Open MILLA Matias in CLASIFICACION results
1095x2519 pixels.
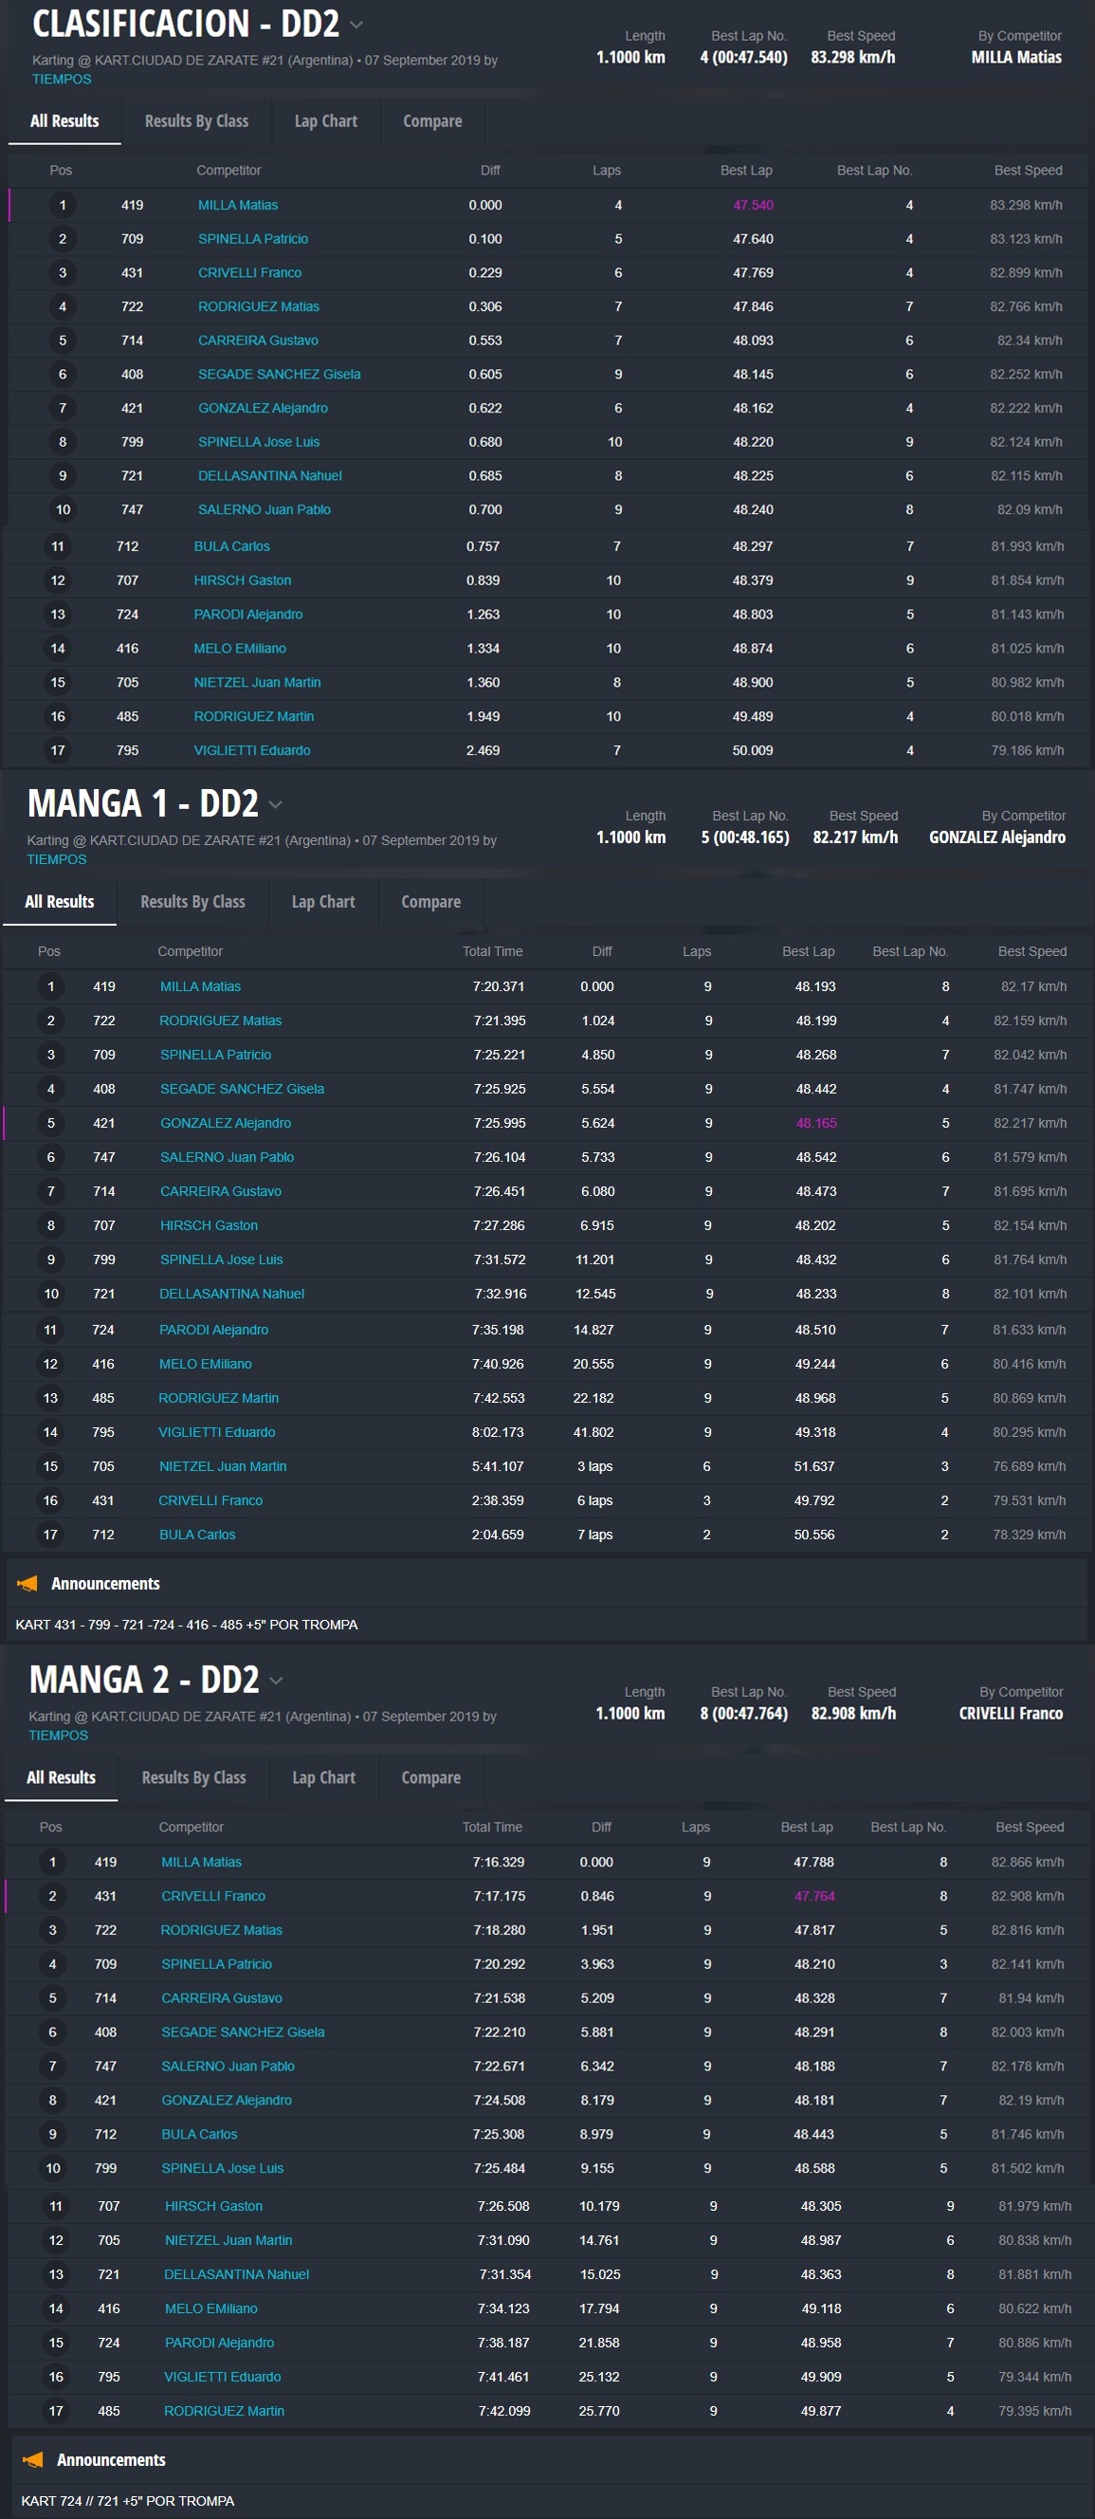pyautogui.click(x=238, y=206)
